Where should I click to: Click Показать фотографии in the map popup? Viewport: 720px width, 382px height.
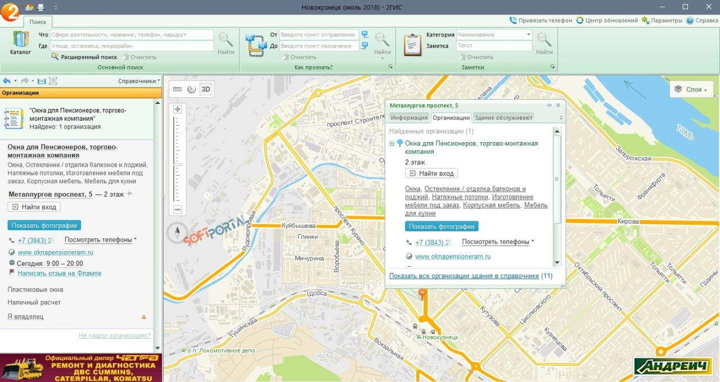pyautogui.click(x=442, y=226)
